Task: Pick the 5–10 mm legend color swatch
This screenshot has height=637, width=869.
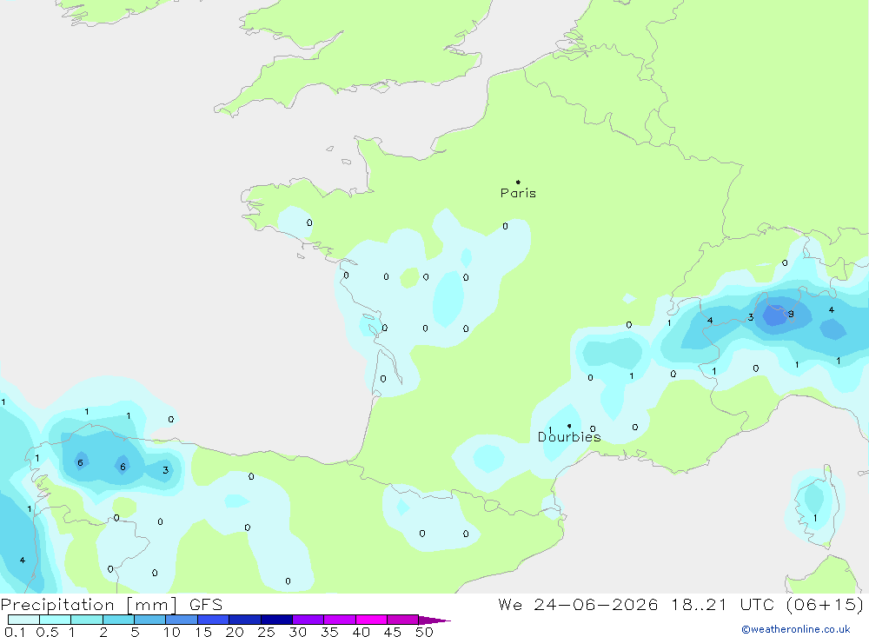Action: point(149,620)
